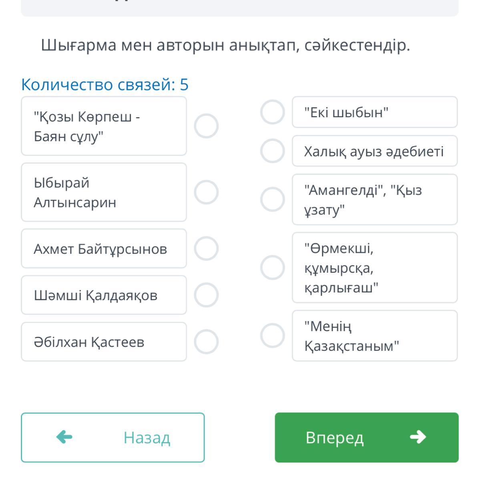
Task: Select connector circle beside "Менің Қазақстаным"
Action: tap(273, 336)
